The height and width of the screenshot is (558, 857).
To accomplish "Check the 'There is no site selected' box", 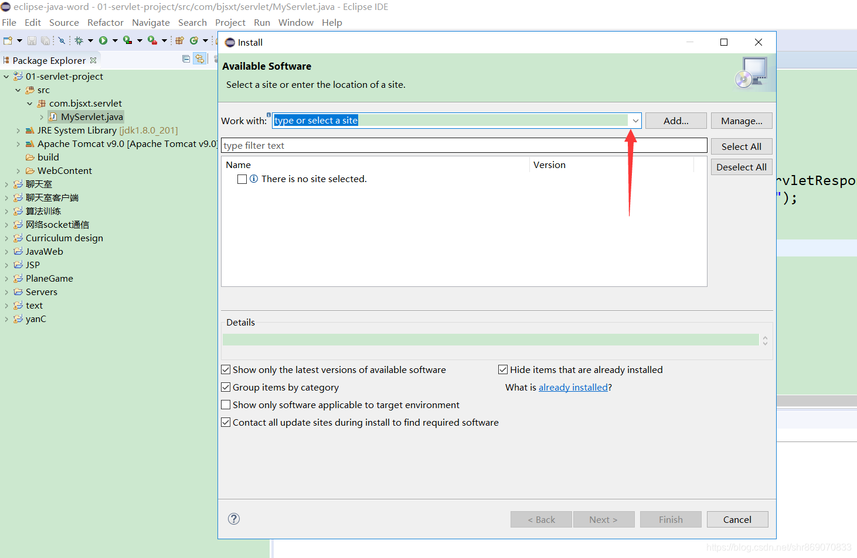I will 242,179.
